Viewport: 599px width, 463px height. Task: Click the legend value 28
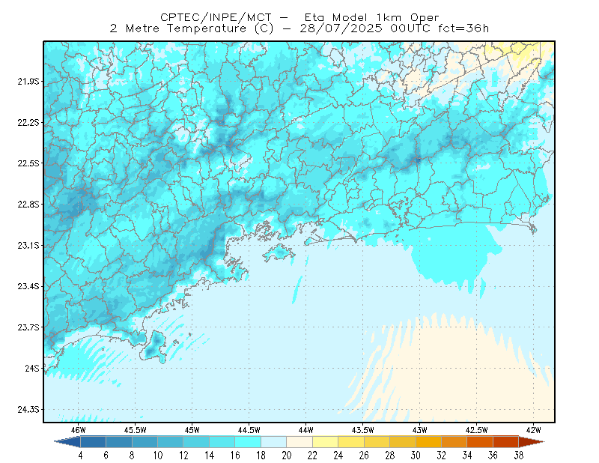tap(389, 456)
